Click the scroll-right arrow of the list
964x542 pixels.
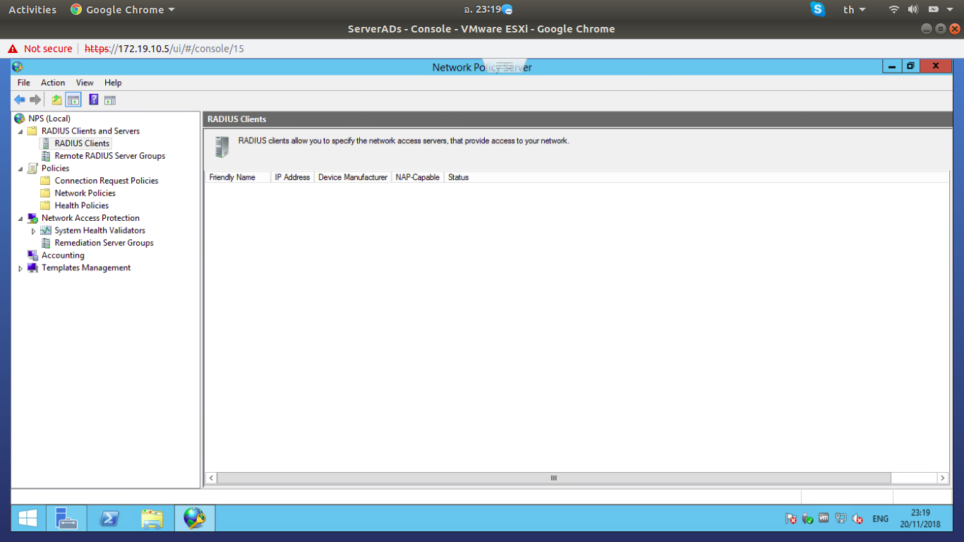[x=943, y=478]
